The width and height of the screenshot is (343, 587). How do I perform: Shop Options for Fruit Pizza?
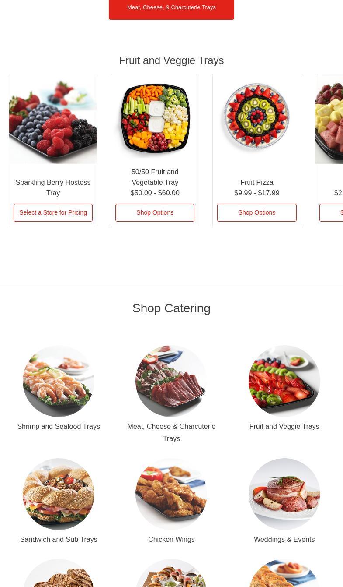pyautogui.click(x=257, y=212)
